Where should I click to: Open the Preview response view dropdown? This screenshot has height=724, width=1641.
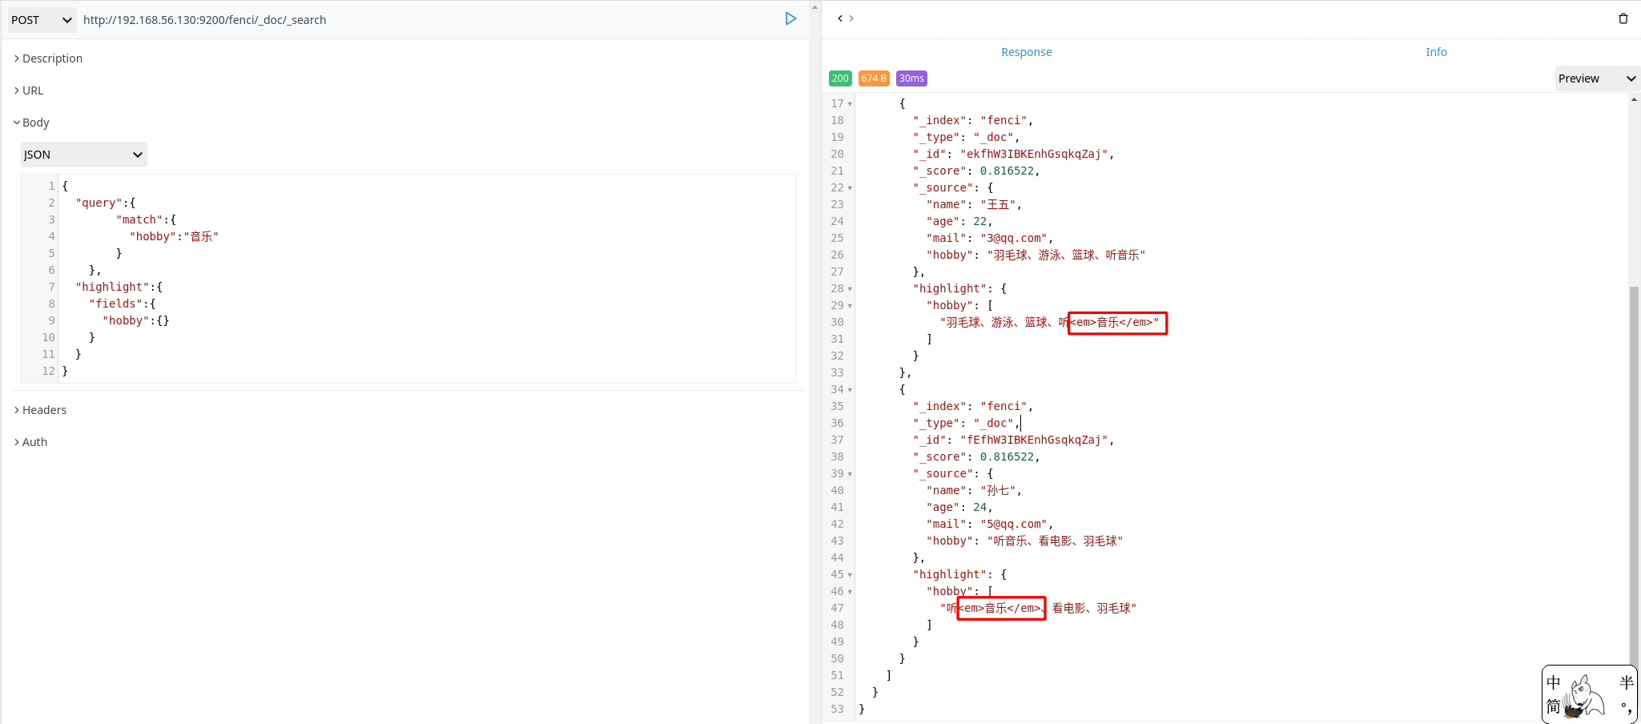1595,78
